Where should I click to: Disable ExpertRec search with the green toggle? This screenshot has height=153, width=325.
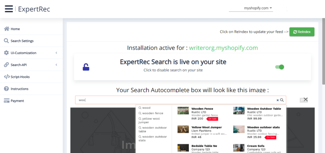280,67
